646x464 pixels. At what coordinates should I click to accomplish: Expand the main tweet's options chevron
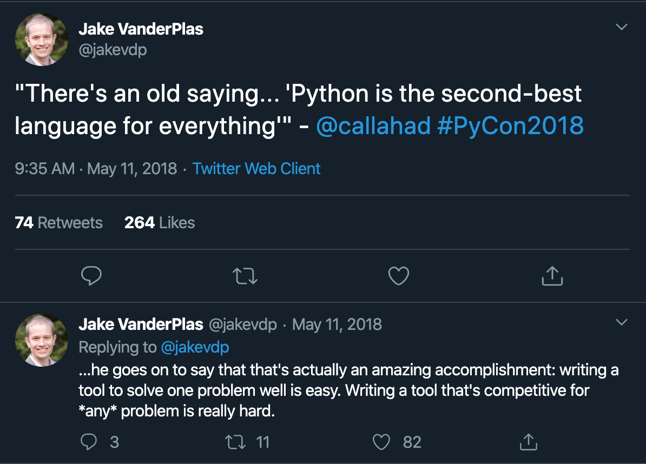point(622,27)
